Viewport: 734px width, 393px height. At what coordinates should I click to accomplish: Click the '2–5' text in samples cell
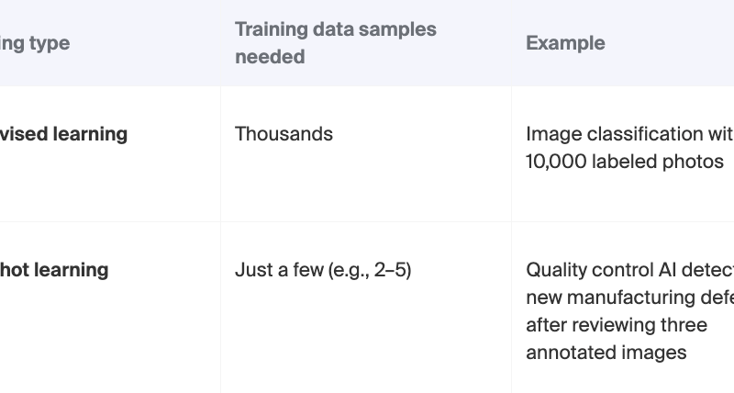coord(392,270)
